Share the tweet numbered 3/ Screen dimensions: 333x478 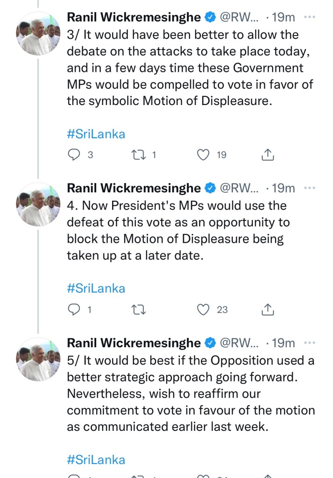[x=268, y=155]
